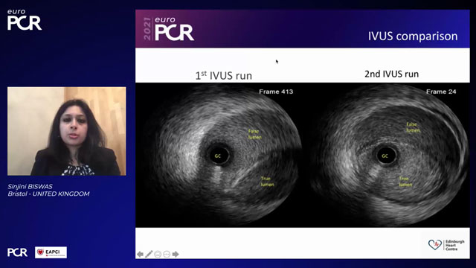Open the more slideshow options ellipsis icon
The width and height of the screenshot is (476, 268).
point(167,254)
